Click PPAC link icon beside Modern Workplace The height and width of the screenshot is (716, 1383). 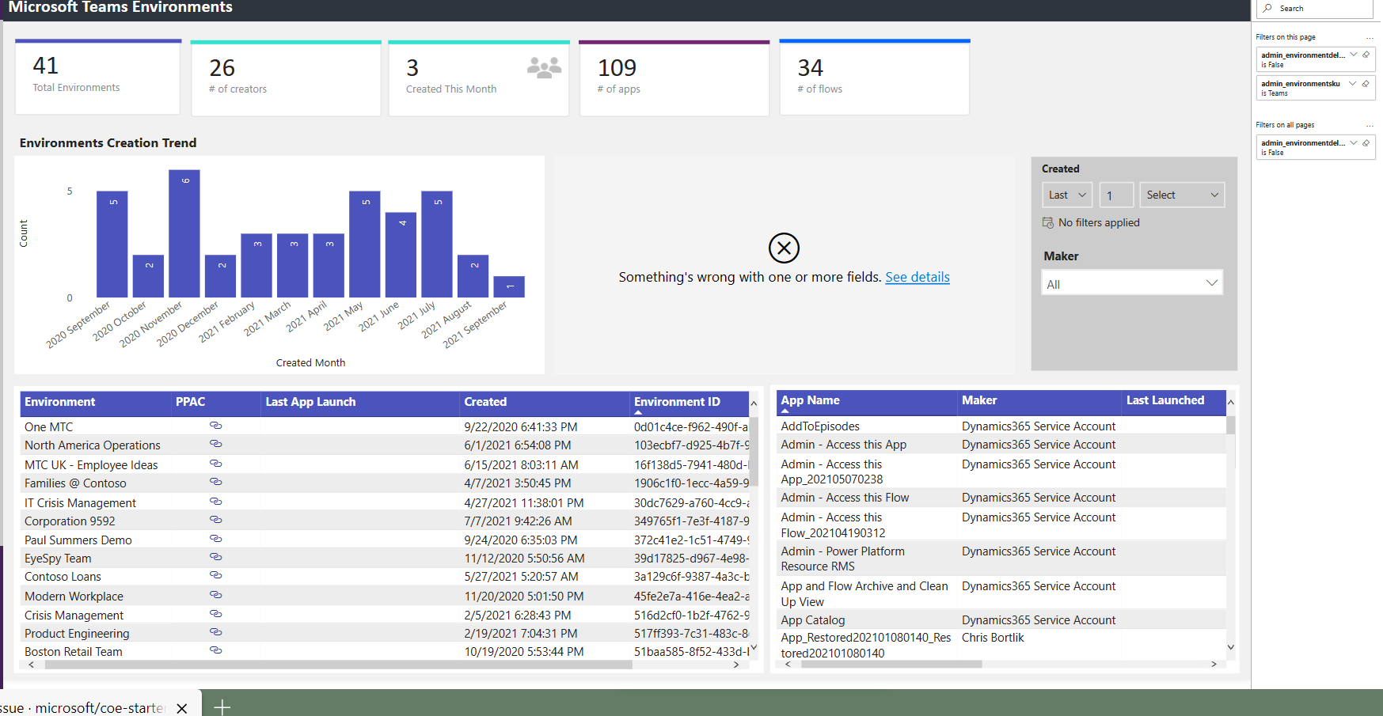pyautogui.click(x=216, y=595)
